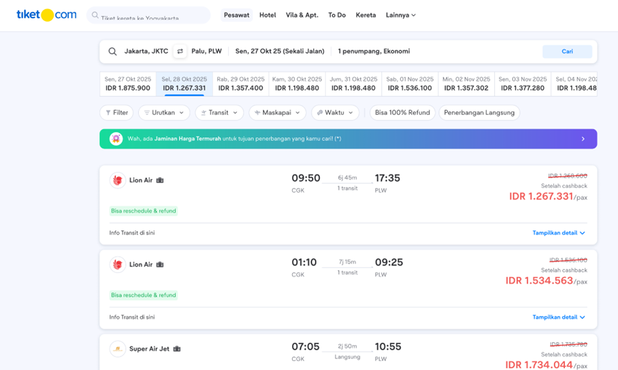618x370 pixels.
Task: Expand Tampilkan detail for 09:50 flight
Action: pos(559,233)
